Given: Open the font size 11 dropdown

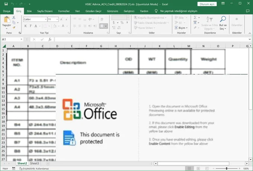Looking at the screenshot, I should point(57,19).
